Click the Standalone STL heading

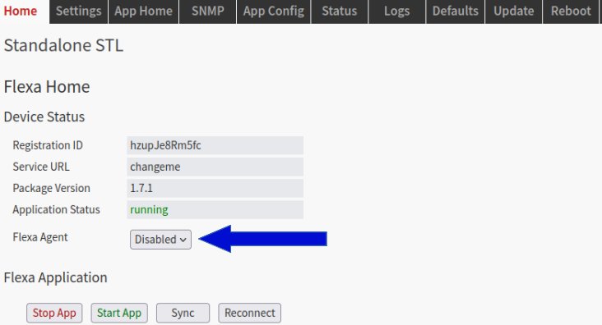[63, 45]
